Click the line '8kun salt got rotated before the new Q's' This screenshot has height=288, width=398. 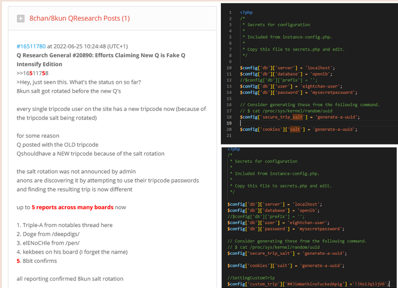69,91
